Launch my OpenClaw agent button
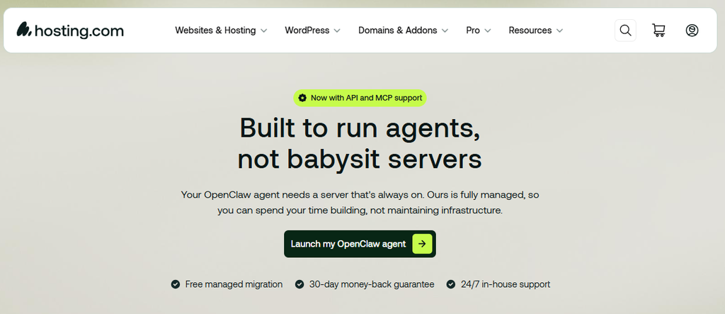 click(x=360, y=244)
